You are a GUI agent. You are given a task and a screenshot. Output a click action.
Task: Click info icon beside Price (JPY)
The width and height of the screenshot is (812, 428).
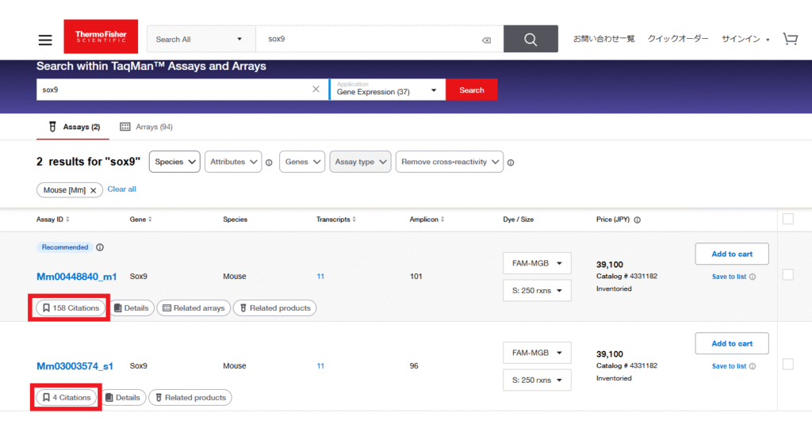pos(638,220)
